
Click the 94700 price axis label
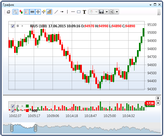(x=152, y=57)
